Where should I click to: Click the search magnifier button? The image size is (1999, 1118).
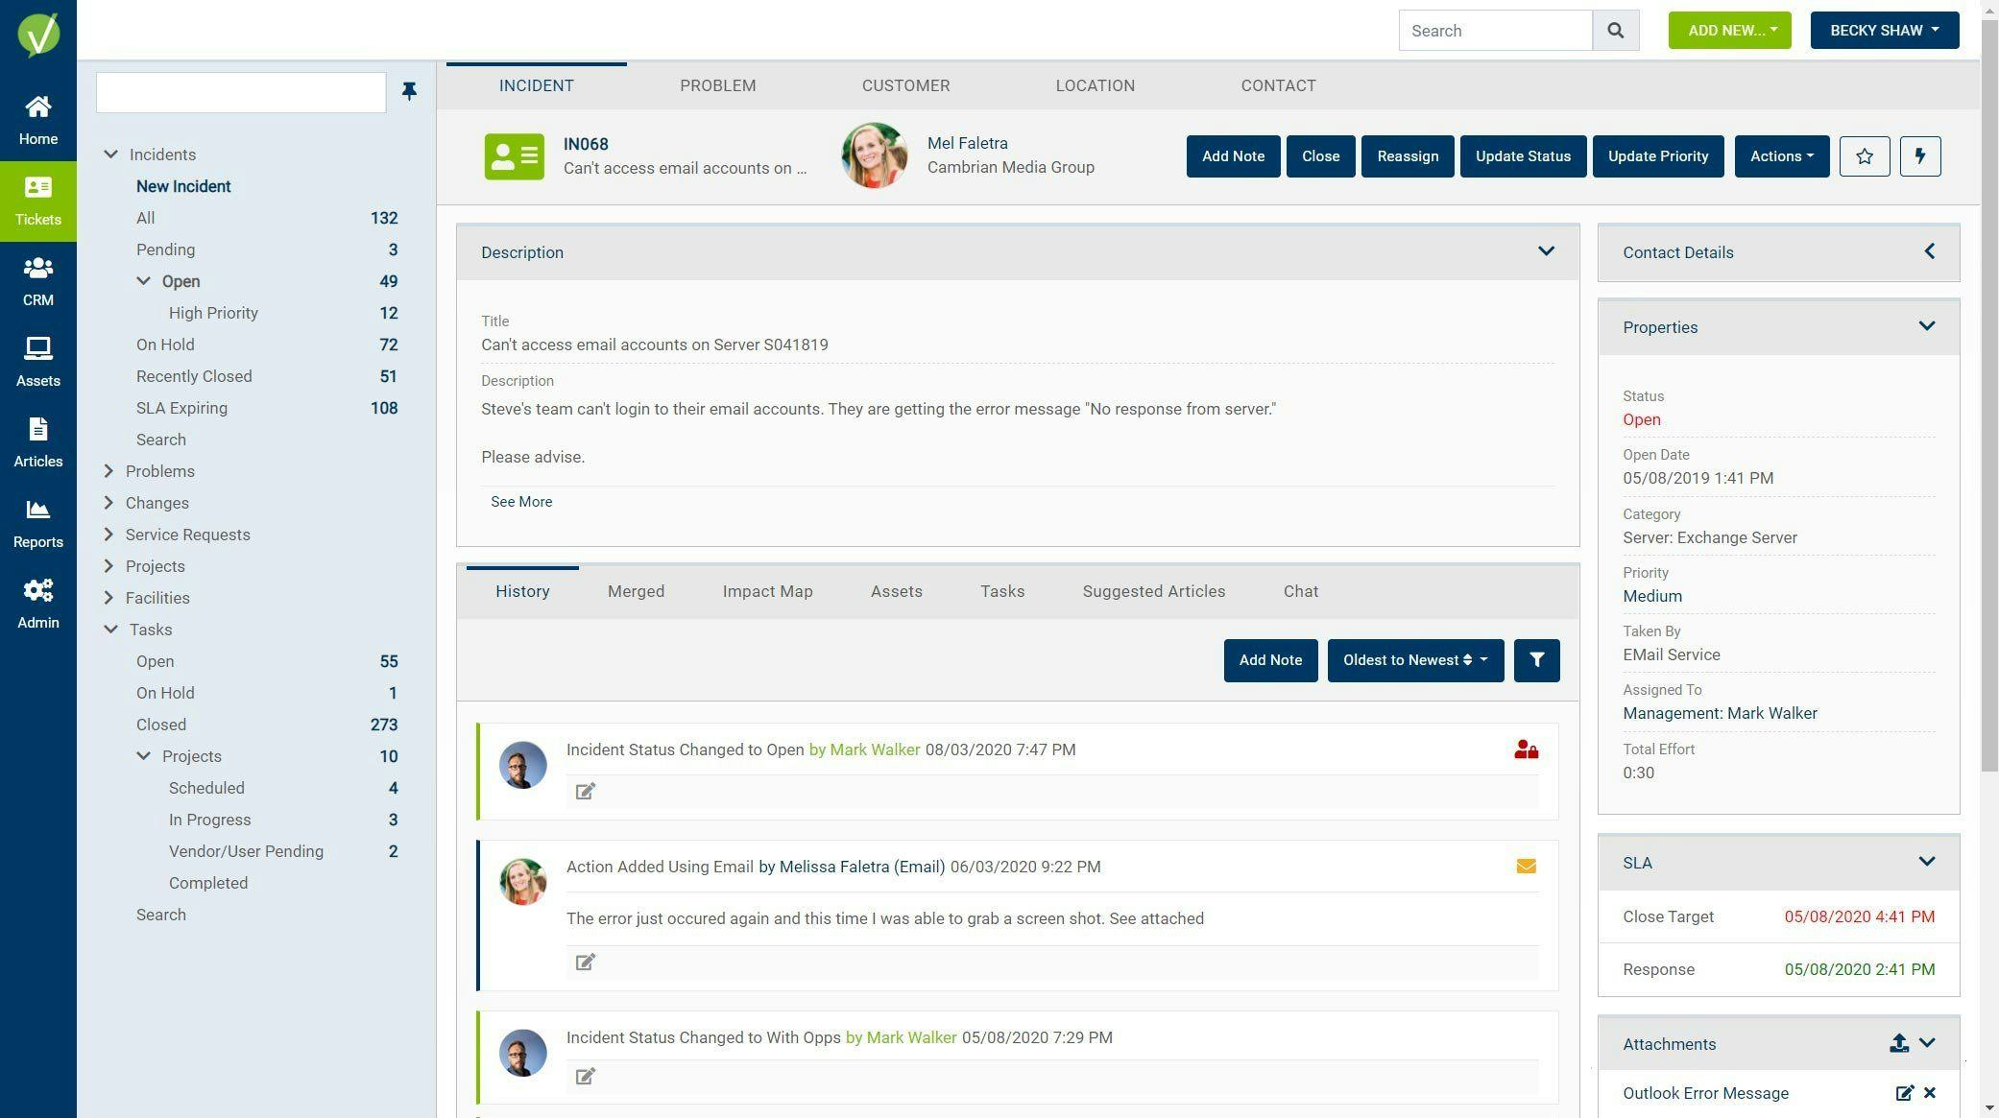[1615, 31]
